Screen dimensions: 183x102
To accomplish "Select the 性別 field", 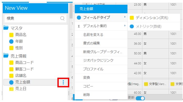I will (x=19, y=48).
